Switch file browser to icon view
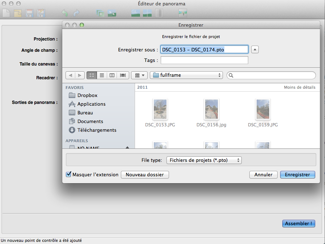325x244 pixels. tap(92, 75)
